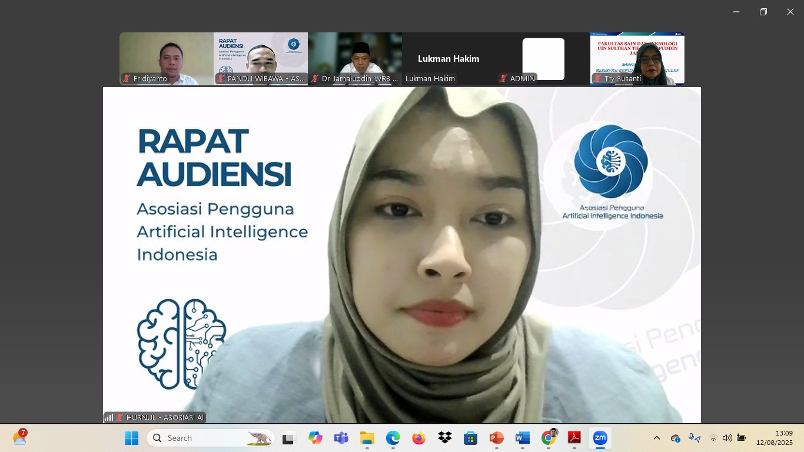This screenshot has height=452, width=804.
Task: Open Microsoft Store from taskbar
Action: (471, 438)
